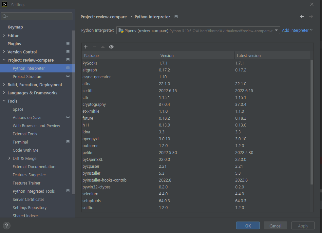Open Web Browsers and Preview settings
The width and height of the screenshot is (322, 233).
pyautogui.click(x=36, y=126)
